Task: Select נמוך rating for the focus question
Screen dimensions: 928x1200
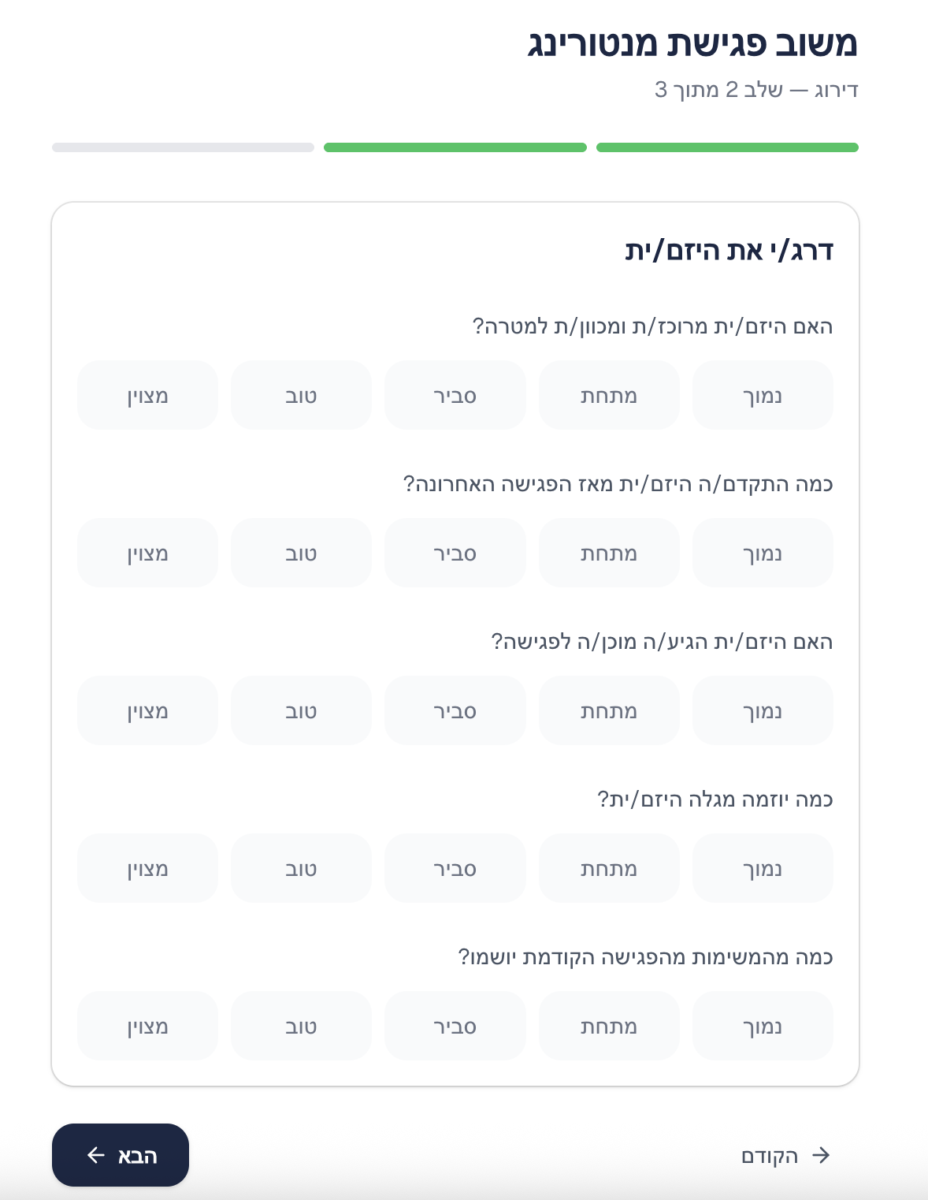Action: pyautogui.click(x=762, y=395)
